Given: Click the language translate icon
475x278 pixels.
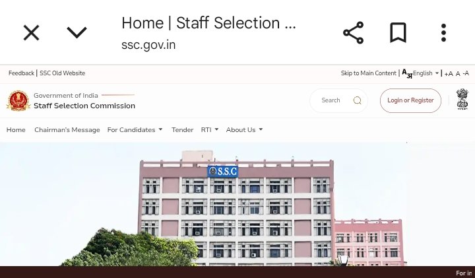Looking at the screenshot, I should [407, 74].
